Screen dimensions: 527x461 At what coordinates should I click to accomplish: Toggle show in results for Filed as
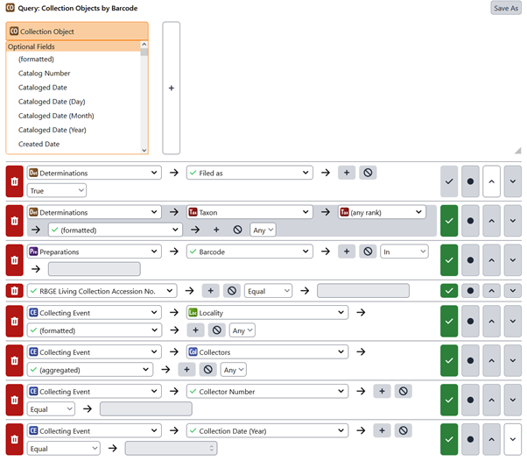click(449, 181)
